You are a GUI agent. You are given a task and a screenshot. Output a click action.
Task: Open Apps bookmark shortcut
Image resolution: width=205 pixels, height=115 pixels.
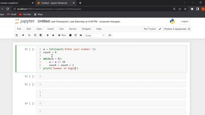pos(2,14)
